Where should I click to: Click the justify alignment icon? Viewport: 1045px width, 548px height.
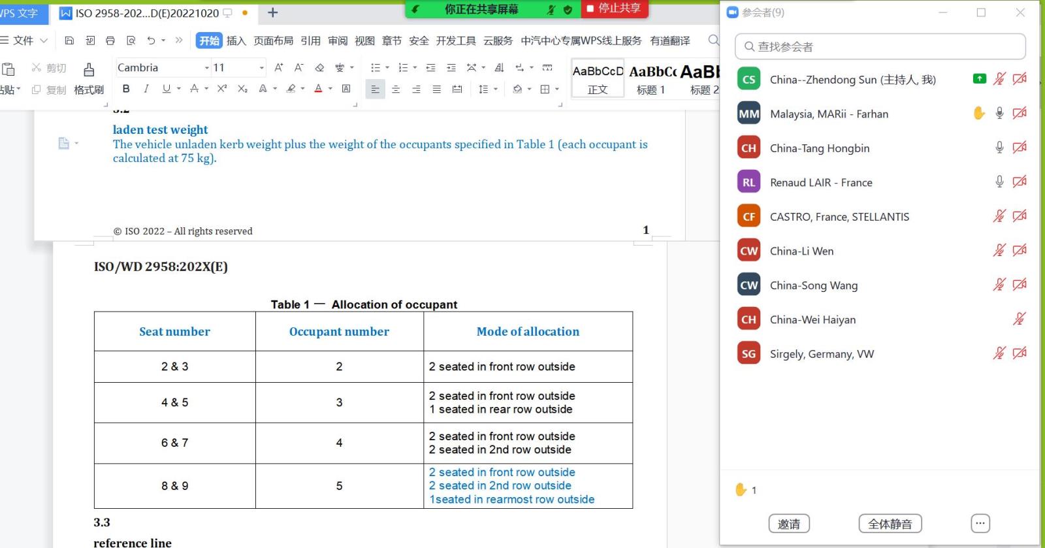(x=436, y=89)
